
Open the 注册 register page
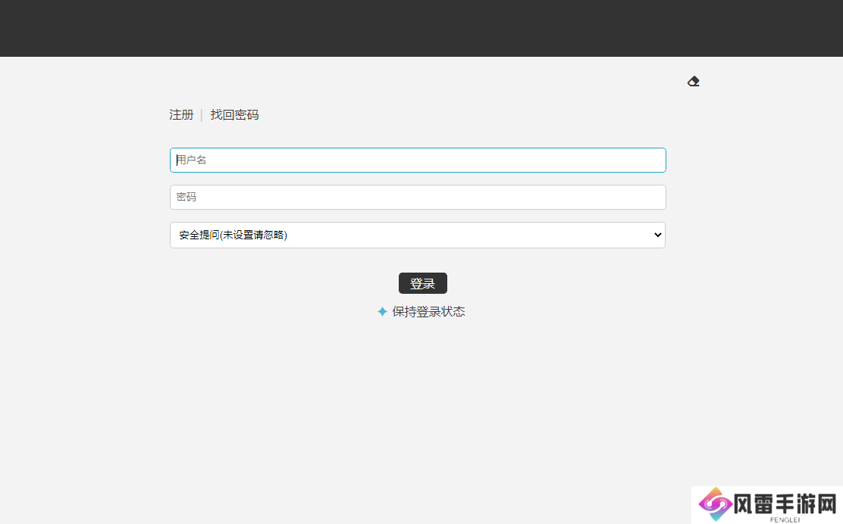(181, 115)
